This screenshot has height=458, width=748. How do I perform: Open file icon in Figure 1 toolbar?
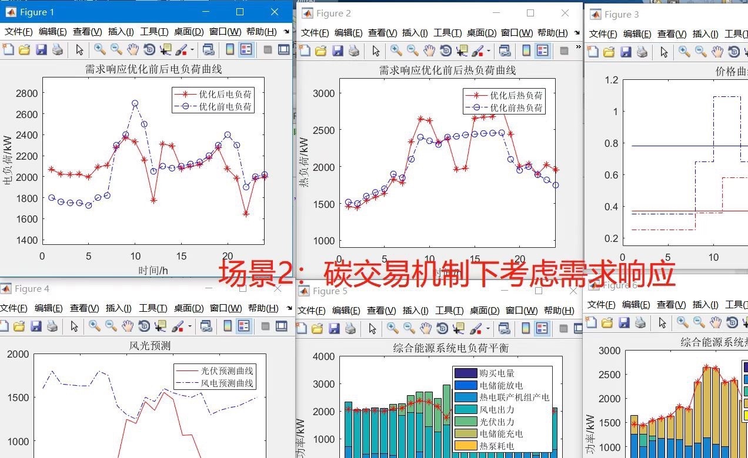[x=24, y=50]
